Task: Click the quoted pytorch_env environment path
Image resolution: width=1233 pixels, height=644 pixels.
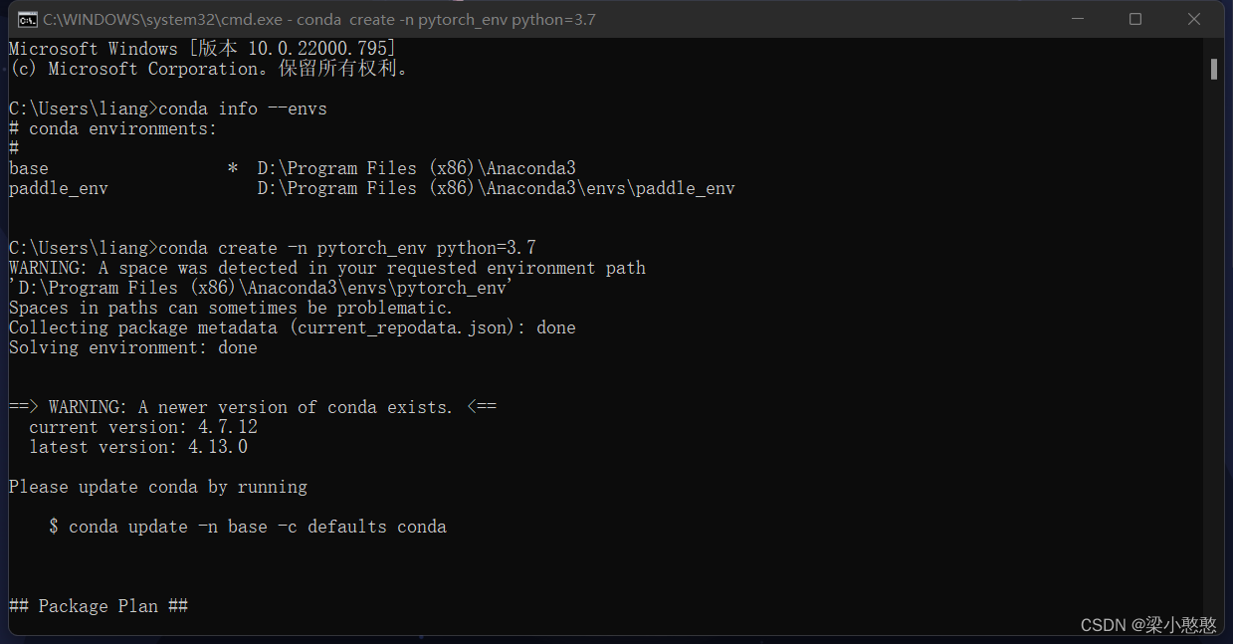Action: click(262, 288)
